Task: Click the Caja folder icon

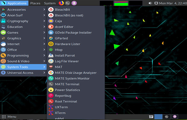Action: 51,21
